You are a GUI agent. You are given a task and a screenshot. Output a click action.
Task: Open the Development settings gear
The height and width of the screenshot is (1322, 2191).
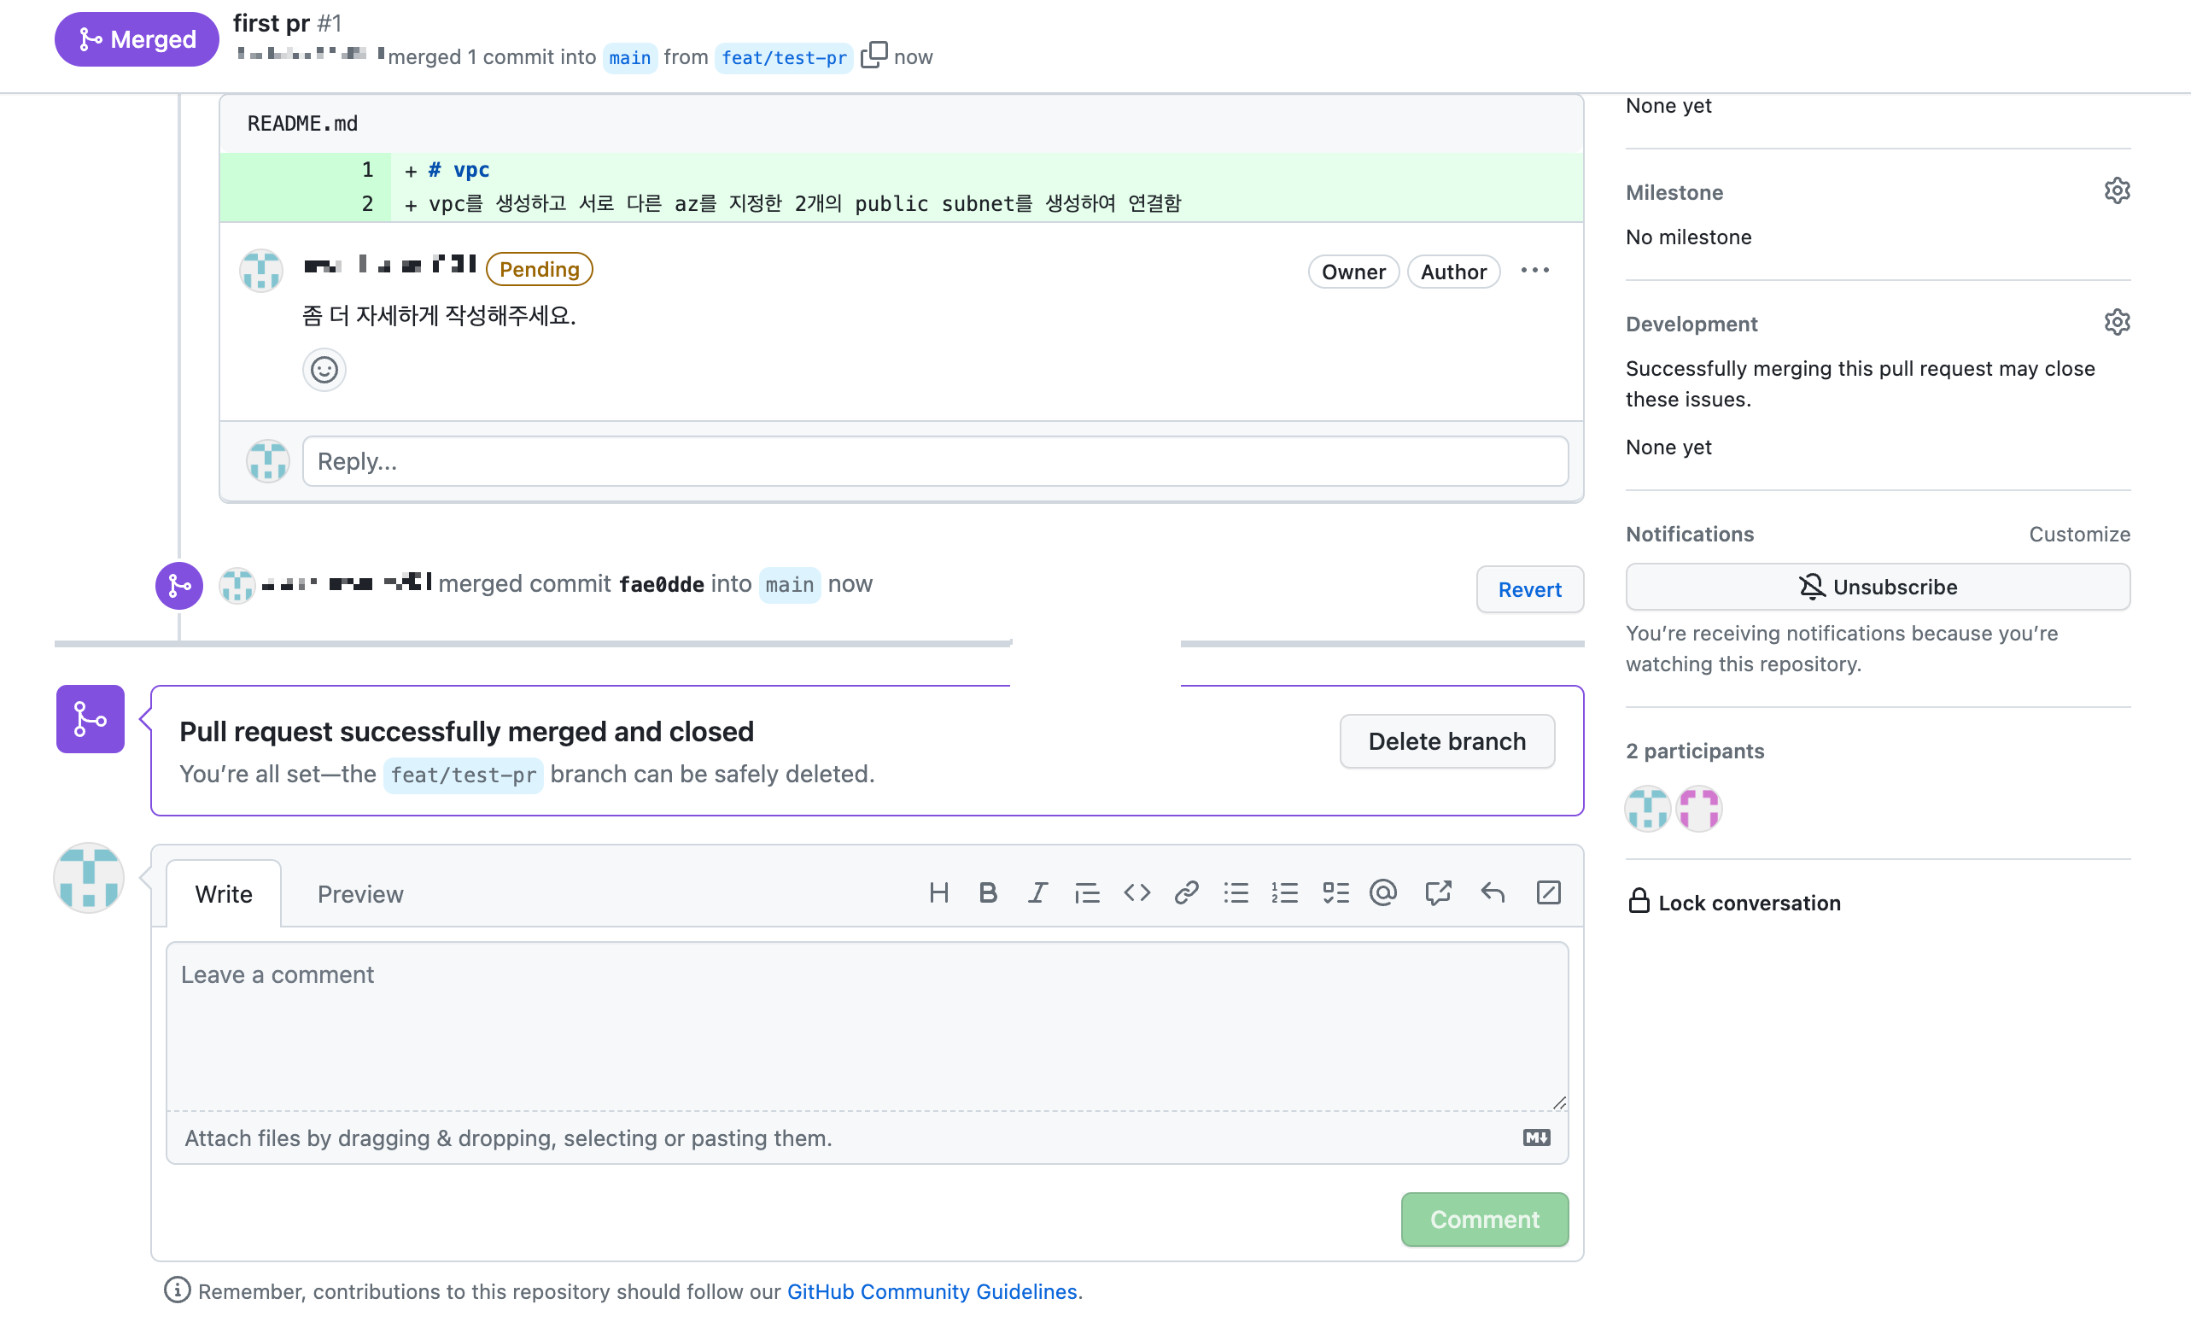click(x=2117, y=323)
